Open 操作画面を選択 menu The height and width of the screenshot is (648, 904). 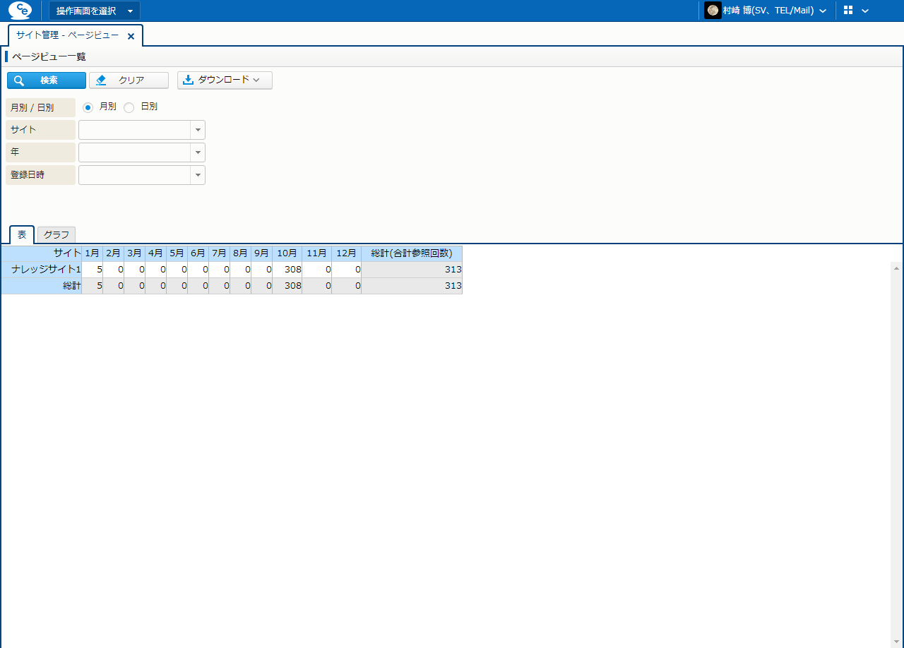[x=94, y=11]
